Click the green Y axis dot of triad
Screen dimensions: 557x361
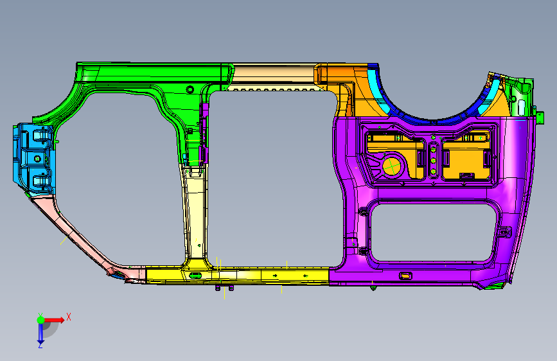point(40,320)
